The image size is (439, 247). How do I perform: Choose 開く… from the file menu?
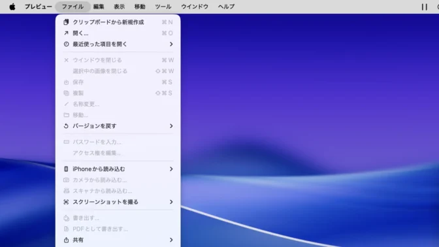118,33
